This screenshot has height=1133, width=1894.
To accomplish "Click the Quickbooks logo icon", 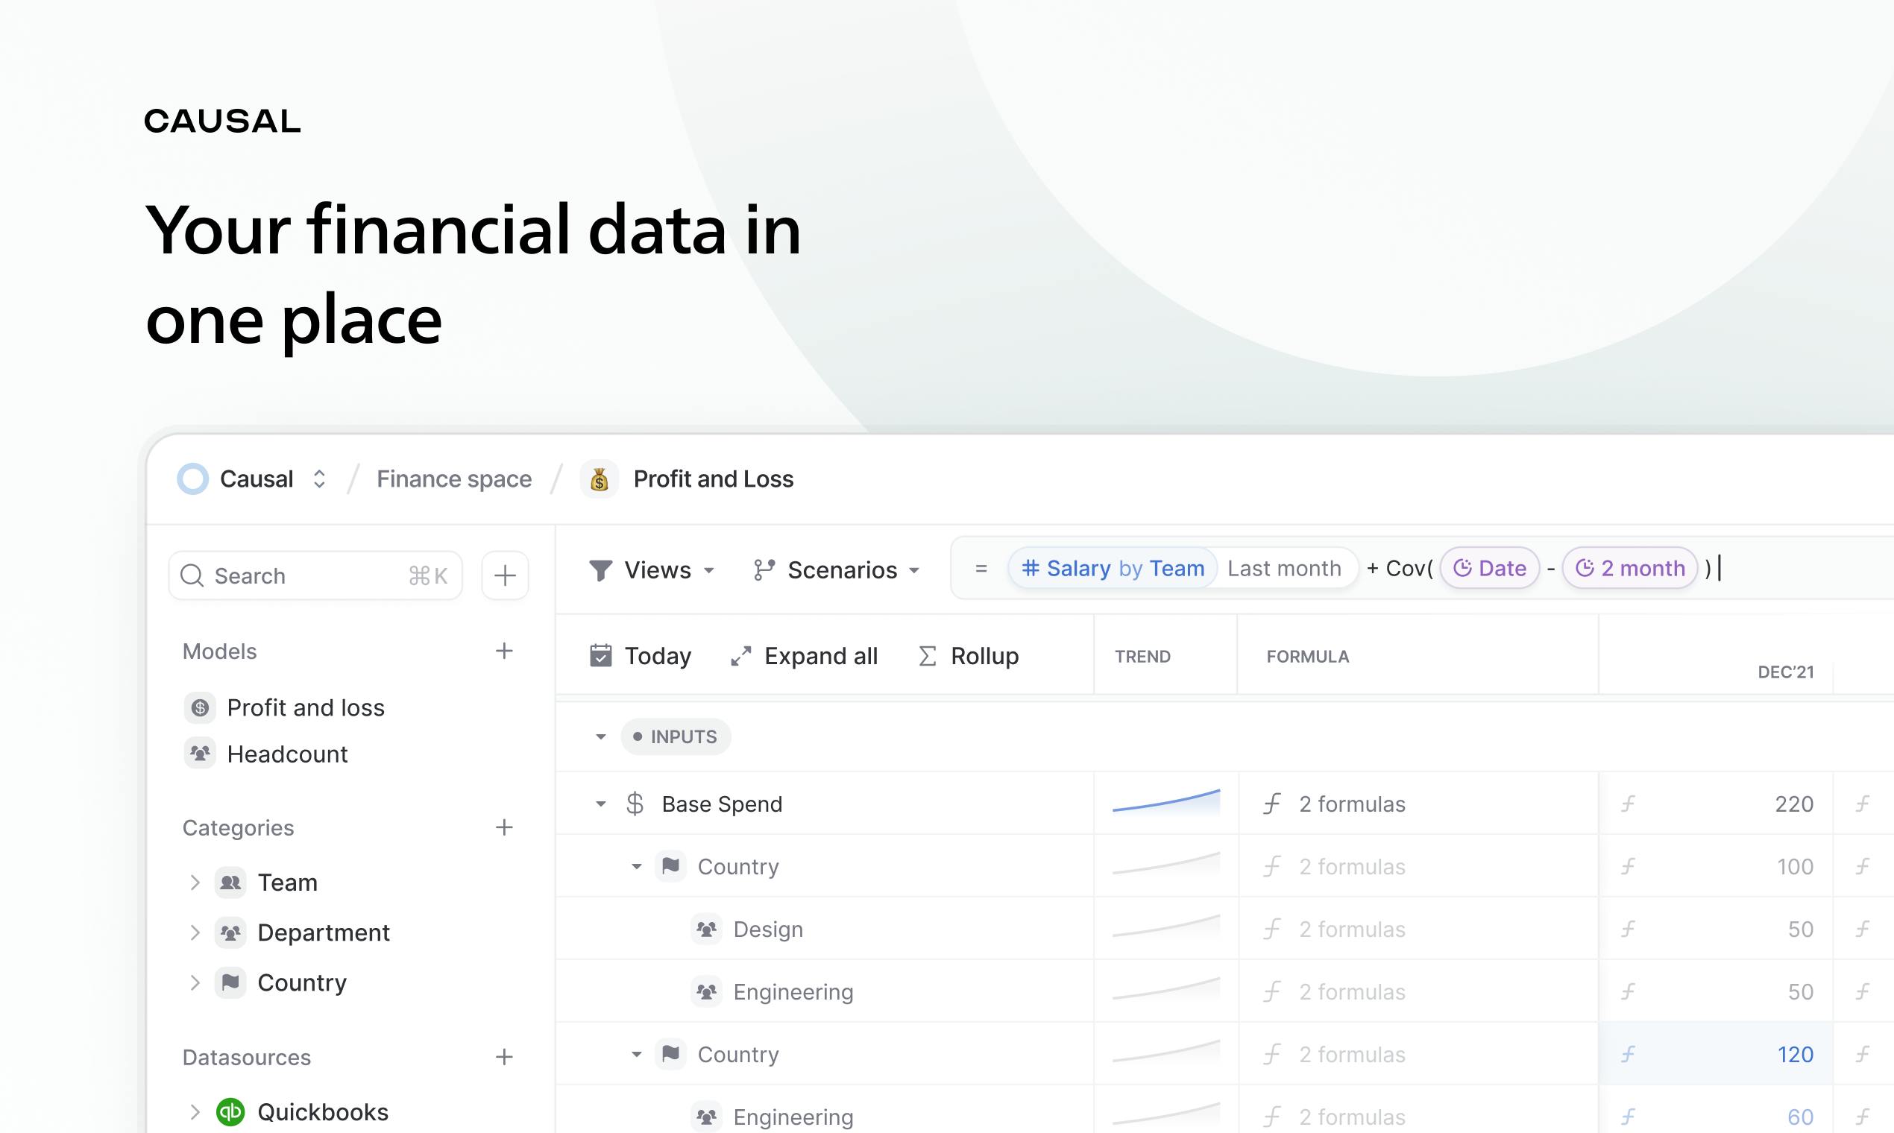I will (230, 1111).
